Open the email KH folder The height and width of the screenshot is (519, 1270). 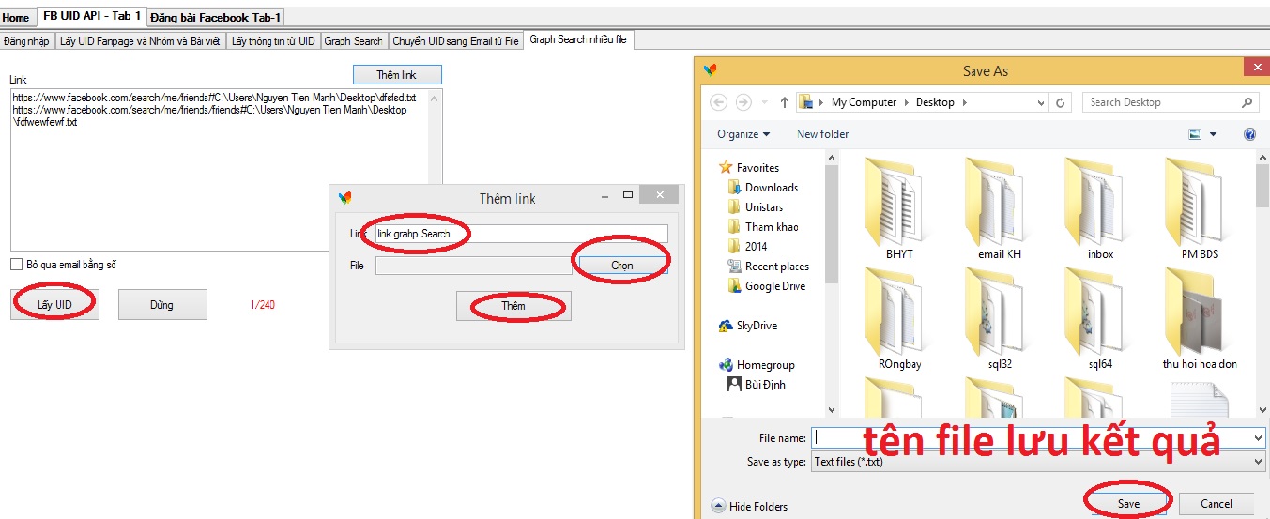point(999,208)
